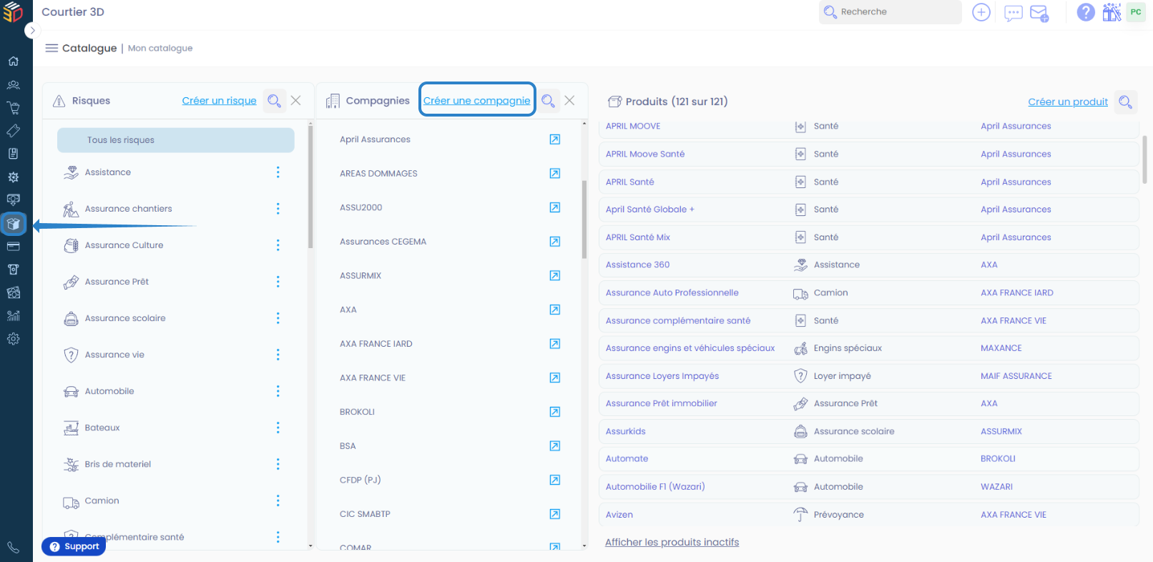
Task: Click Créer une compagnie link
Action: point(476,101)
